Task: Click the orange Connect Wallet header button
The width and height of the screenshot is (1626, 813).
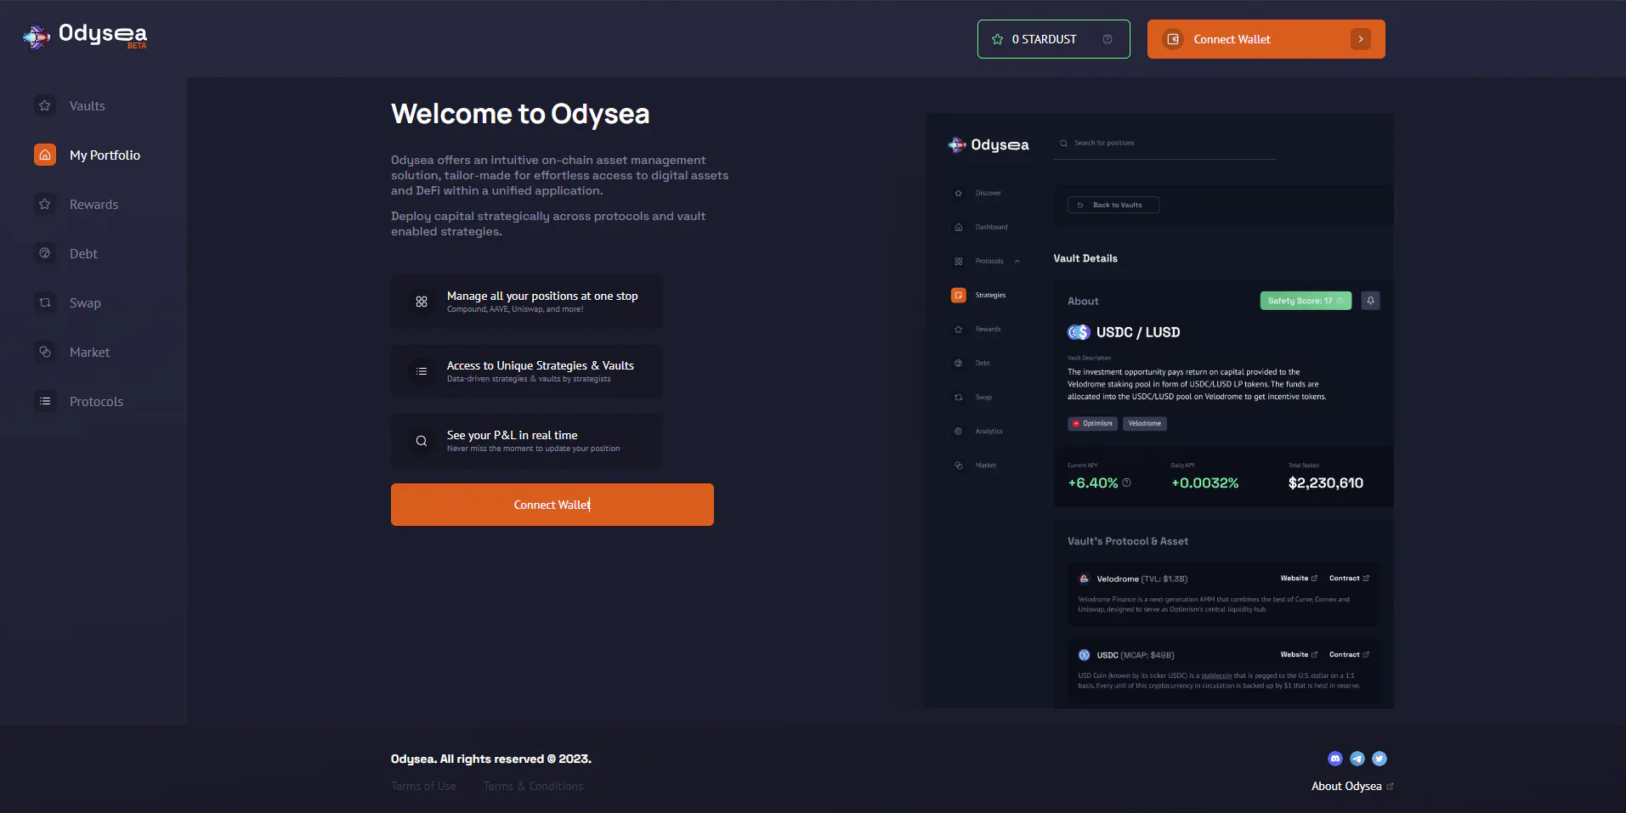Action: click(1266, 39)
